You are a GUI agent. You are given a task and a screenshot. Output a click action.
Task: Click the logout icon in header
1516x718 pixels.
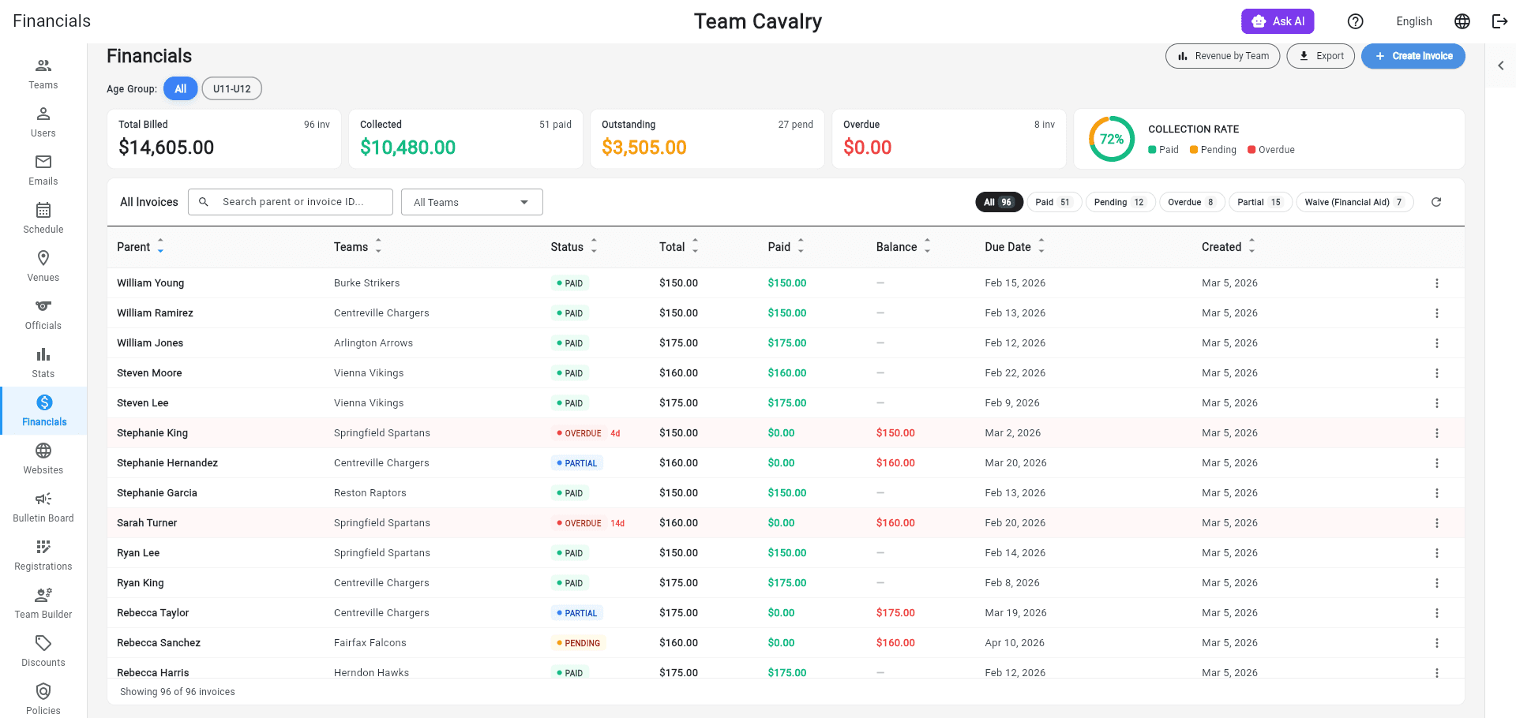click(x=1499, y=21)
